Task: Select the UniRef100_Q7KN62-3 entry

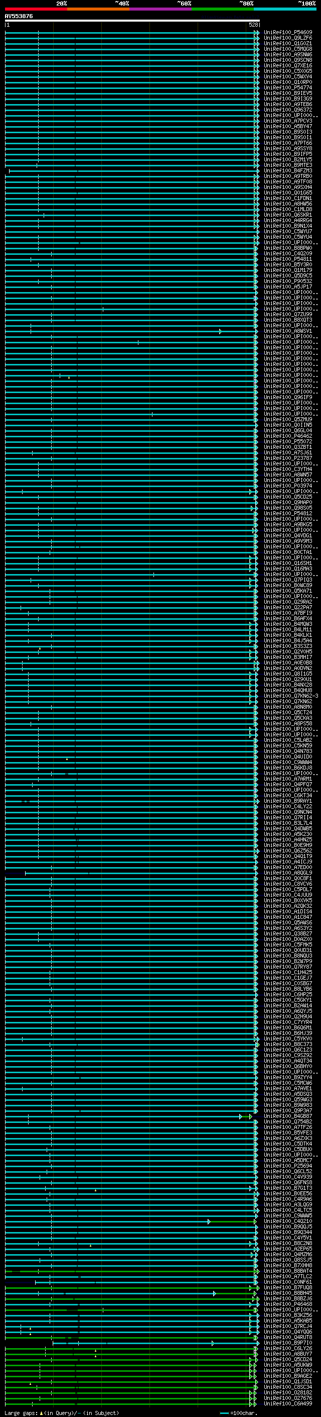Action: click(x=291, y=696)
